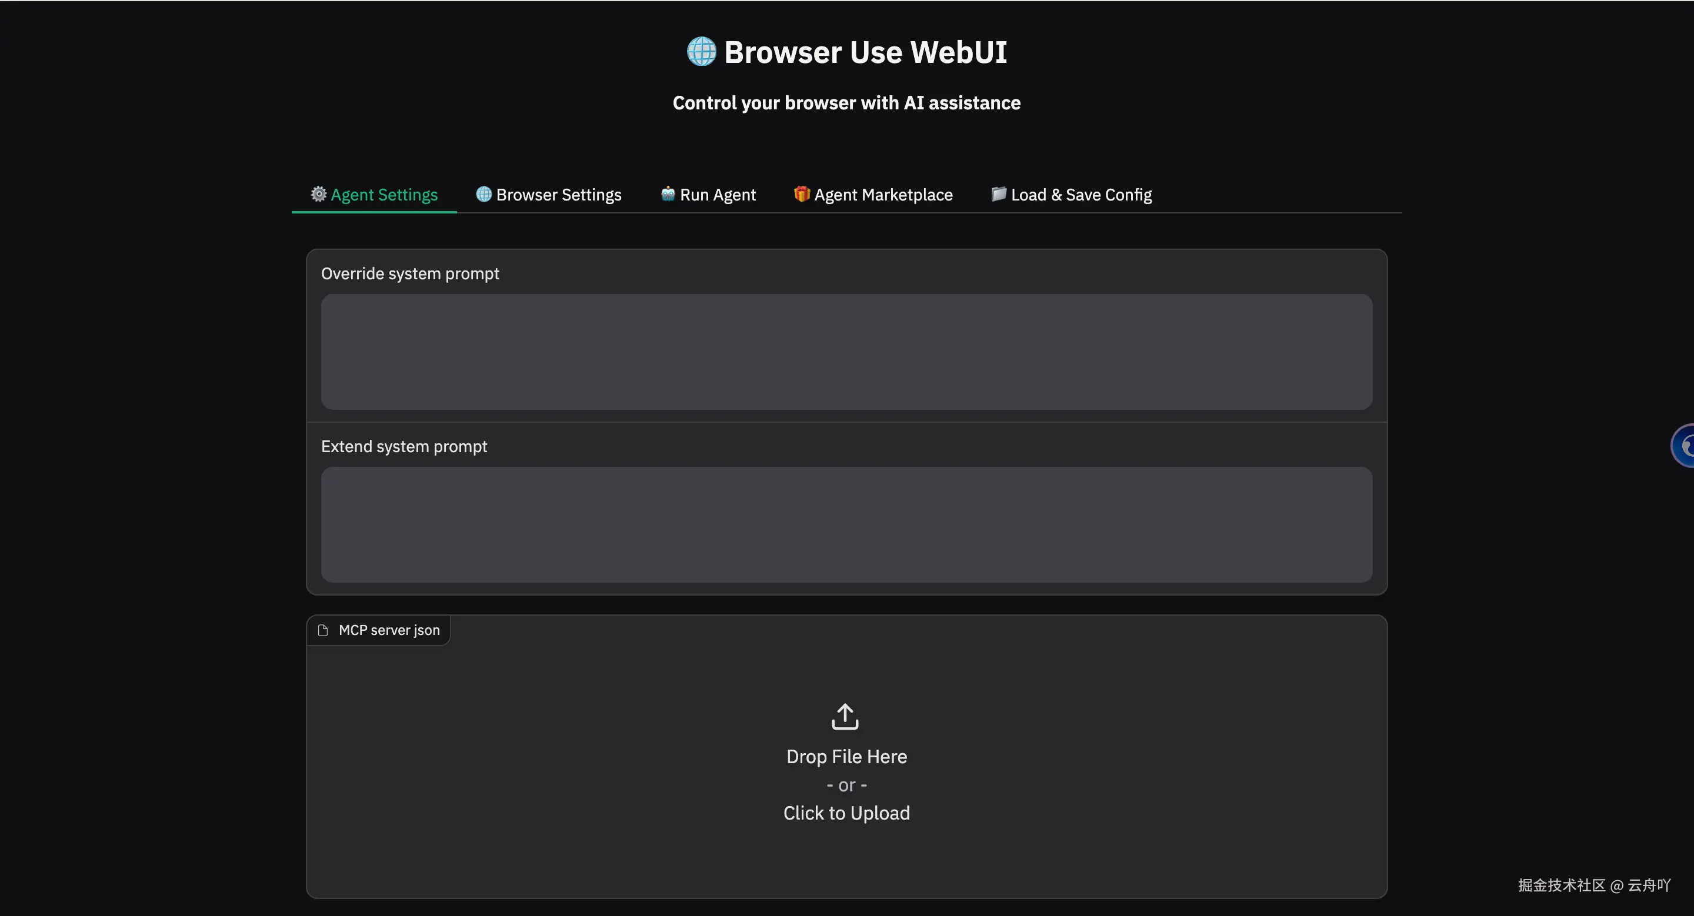Viewport: 1694px width, 916px height.
Task: Click the 'Click to Upload' text
Action: coord(846,813)
